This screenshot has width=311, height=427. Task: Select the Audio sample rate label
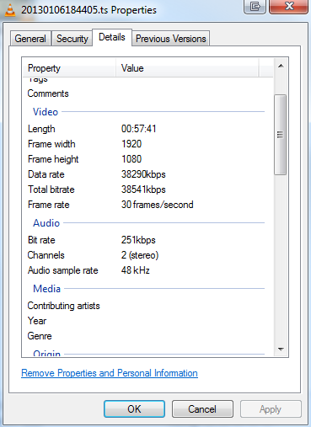coord(63,270)
